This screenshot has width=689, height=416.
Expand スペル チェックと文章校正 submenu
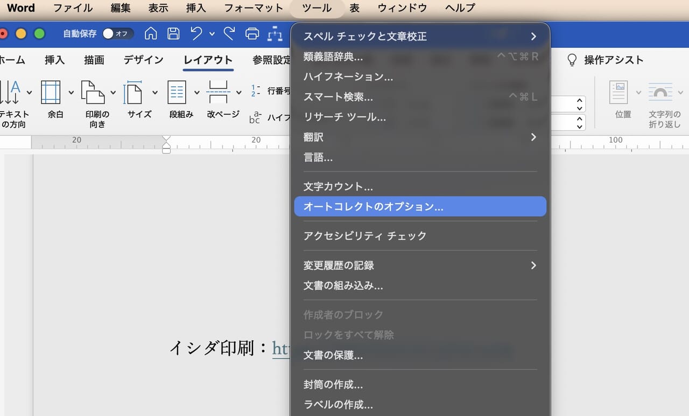pyautogui.click(x=420, y=37)
